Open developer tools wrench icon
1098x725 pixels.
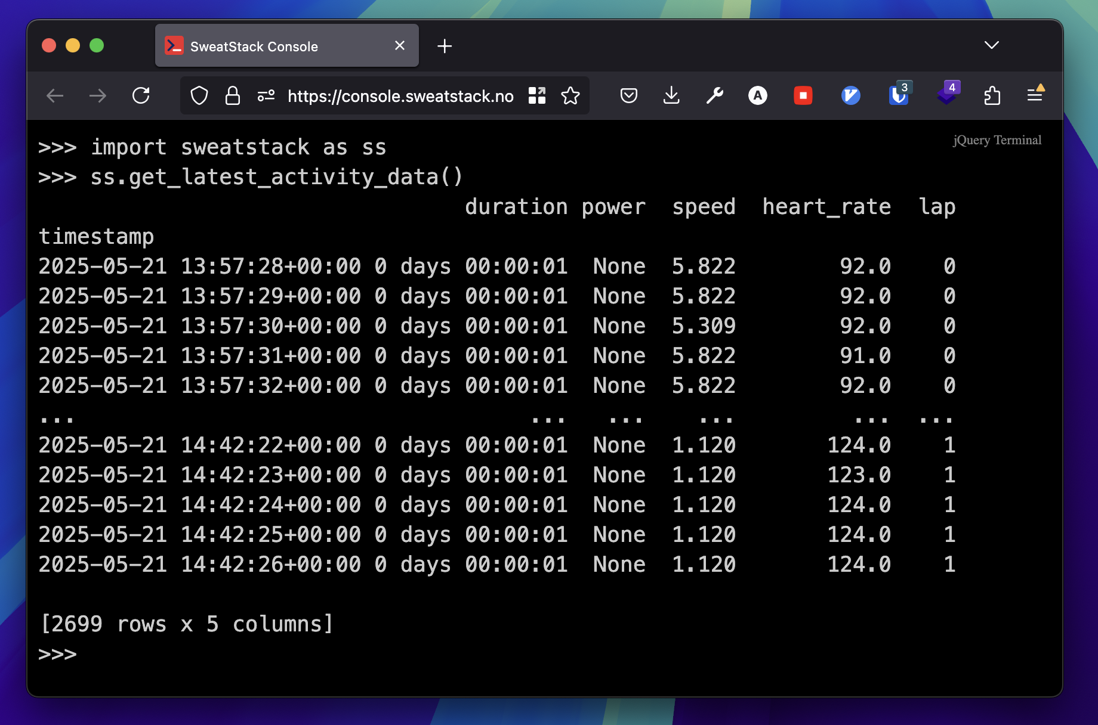(714, 95)
